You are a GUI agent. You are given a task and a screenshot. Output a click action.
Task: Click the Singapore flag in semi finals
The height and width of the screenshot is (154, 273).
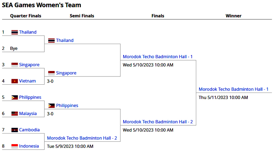(52, 73)
